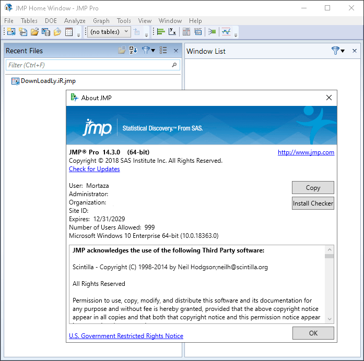
Task: Click the New Script toolbar icon
Action: 23,31
